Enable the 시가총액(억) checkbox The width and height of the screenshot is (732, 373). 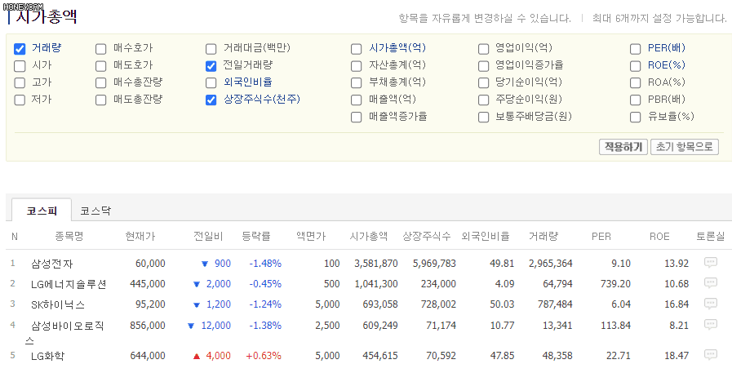coord(356,48)
